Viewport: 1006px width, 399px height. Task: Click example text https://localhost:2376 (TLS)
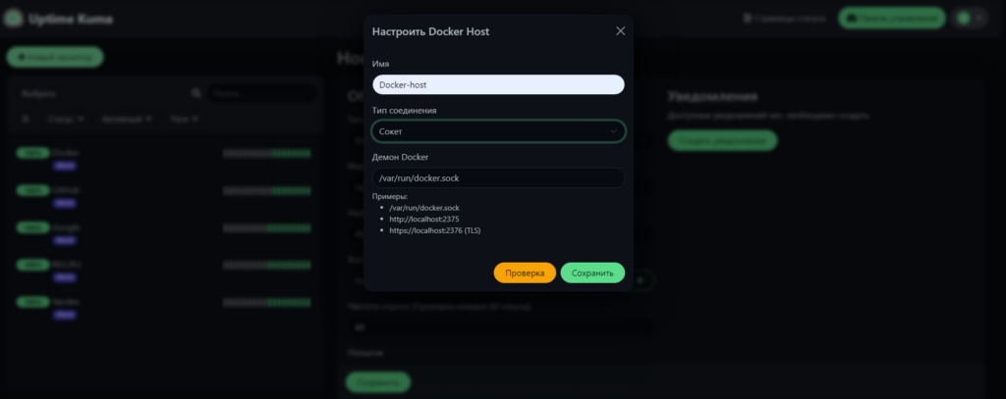point(435,230)
